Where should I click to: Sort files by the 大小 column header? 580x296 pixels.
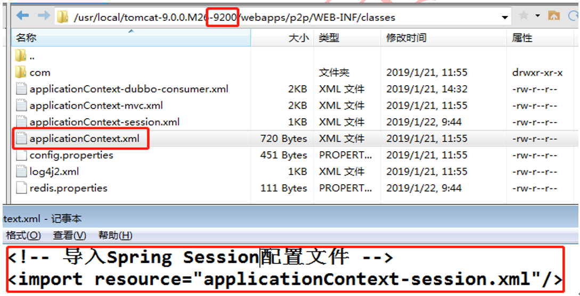click(283, 37)
